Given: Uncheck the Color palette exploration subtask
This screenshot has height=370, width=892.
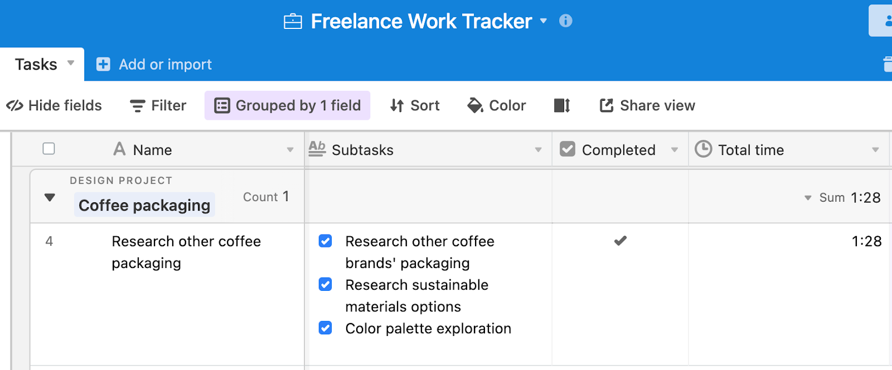Looking at the screenshot, I should pyautogui.click(x=326, y=328).
